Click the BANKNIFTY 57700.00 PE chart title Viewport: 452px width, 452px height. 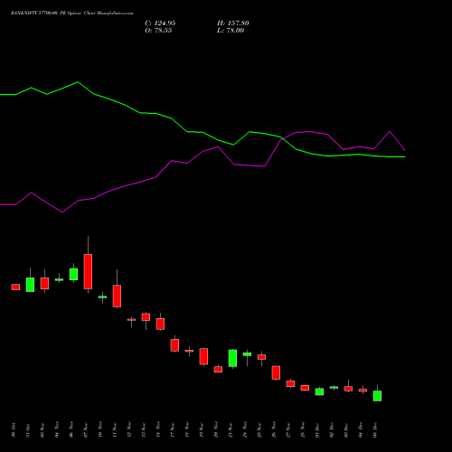[x=71, y=14]
